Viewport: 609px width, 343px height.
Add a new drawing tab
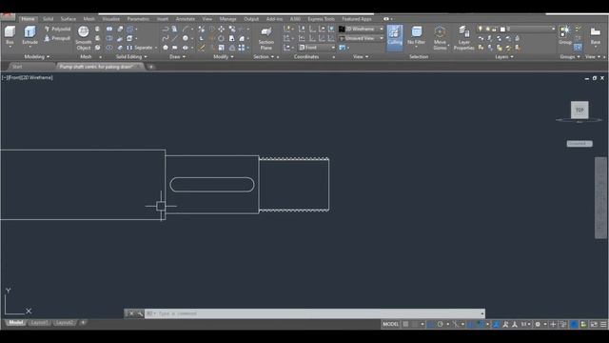click(151, 67)
